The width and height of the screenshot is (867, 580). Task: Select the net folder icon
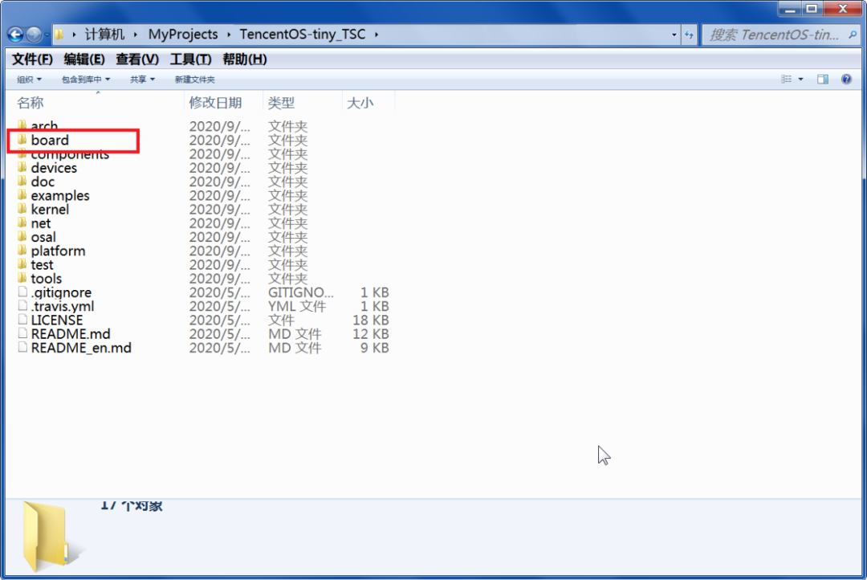[x=22, y=223]
